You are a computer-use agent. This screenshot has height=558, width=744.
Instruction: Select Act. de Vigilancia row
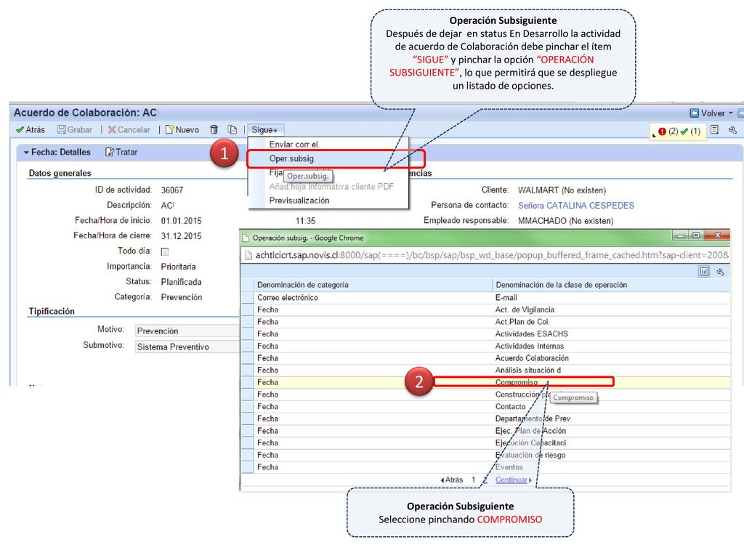pos(485,310)
